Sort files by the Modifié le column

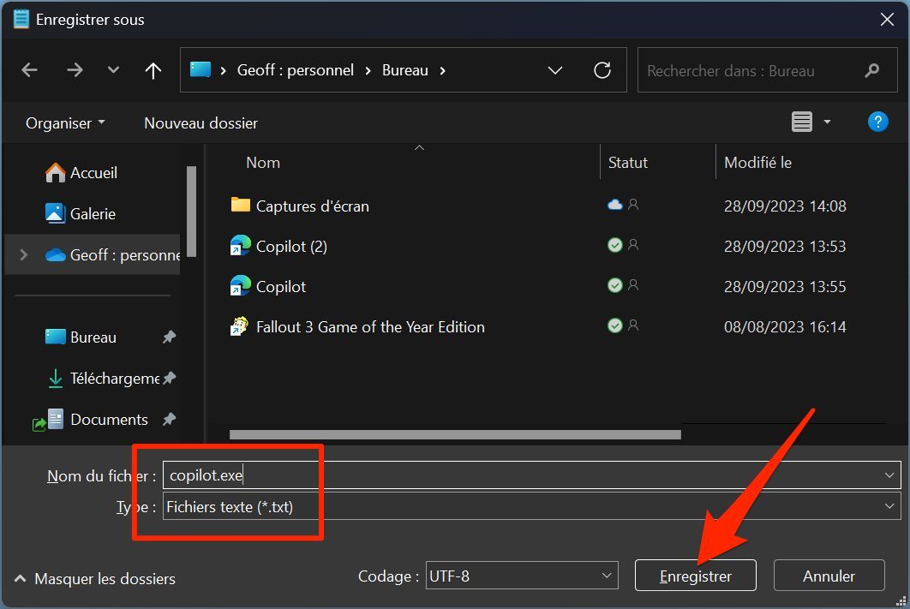pyautogui.click(x=757, y=163)
